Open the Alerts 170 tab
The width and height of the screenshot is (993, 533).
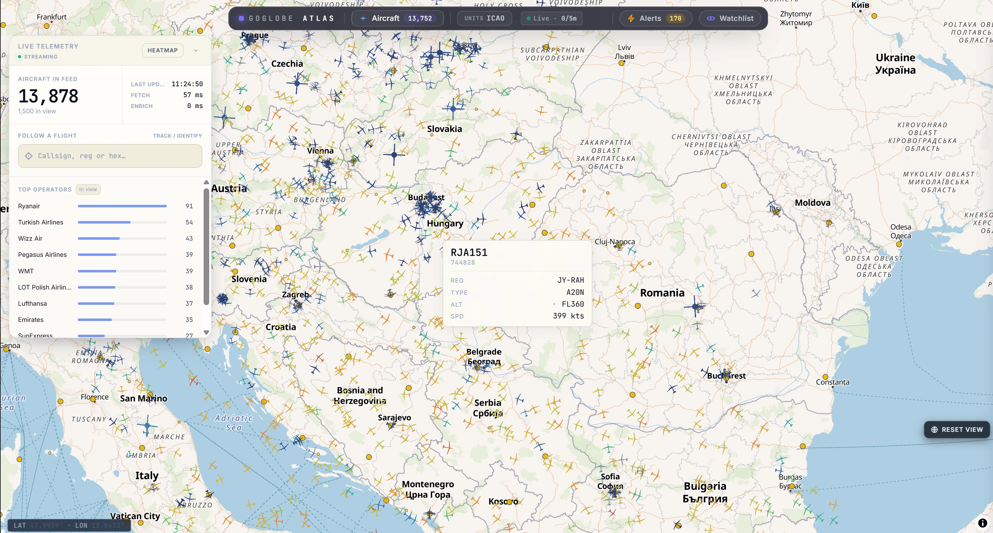coord(656,18)
